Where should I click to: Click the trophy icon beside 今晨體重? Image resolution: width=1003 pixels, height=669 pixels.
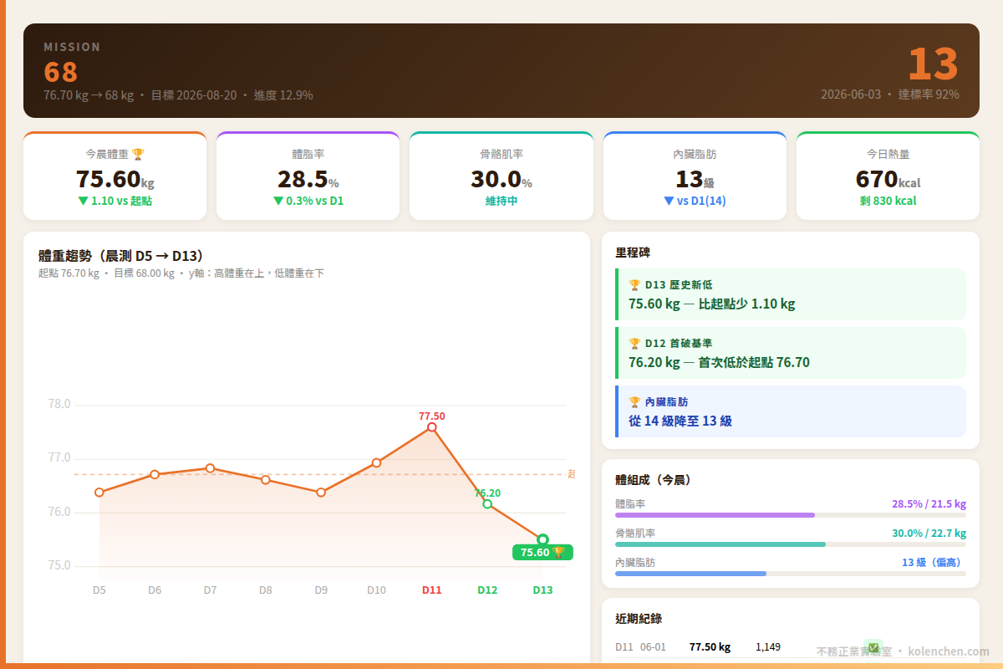tap(138, 154)
